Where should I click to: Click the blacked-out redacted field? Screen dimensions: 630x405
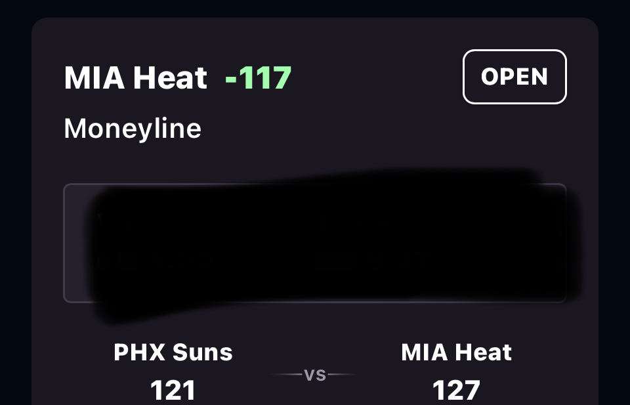[x=315, y=243]
